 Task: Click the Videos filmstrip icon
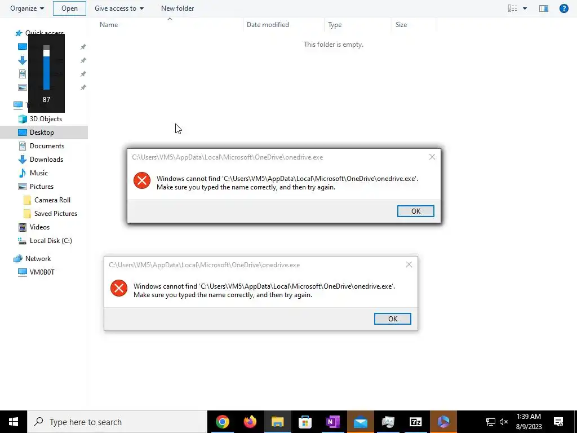pos(23,227)
